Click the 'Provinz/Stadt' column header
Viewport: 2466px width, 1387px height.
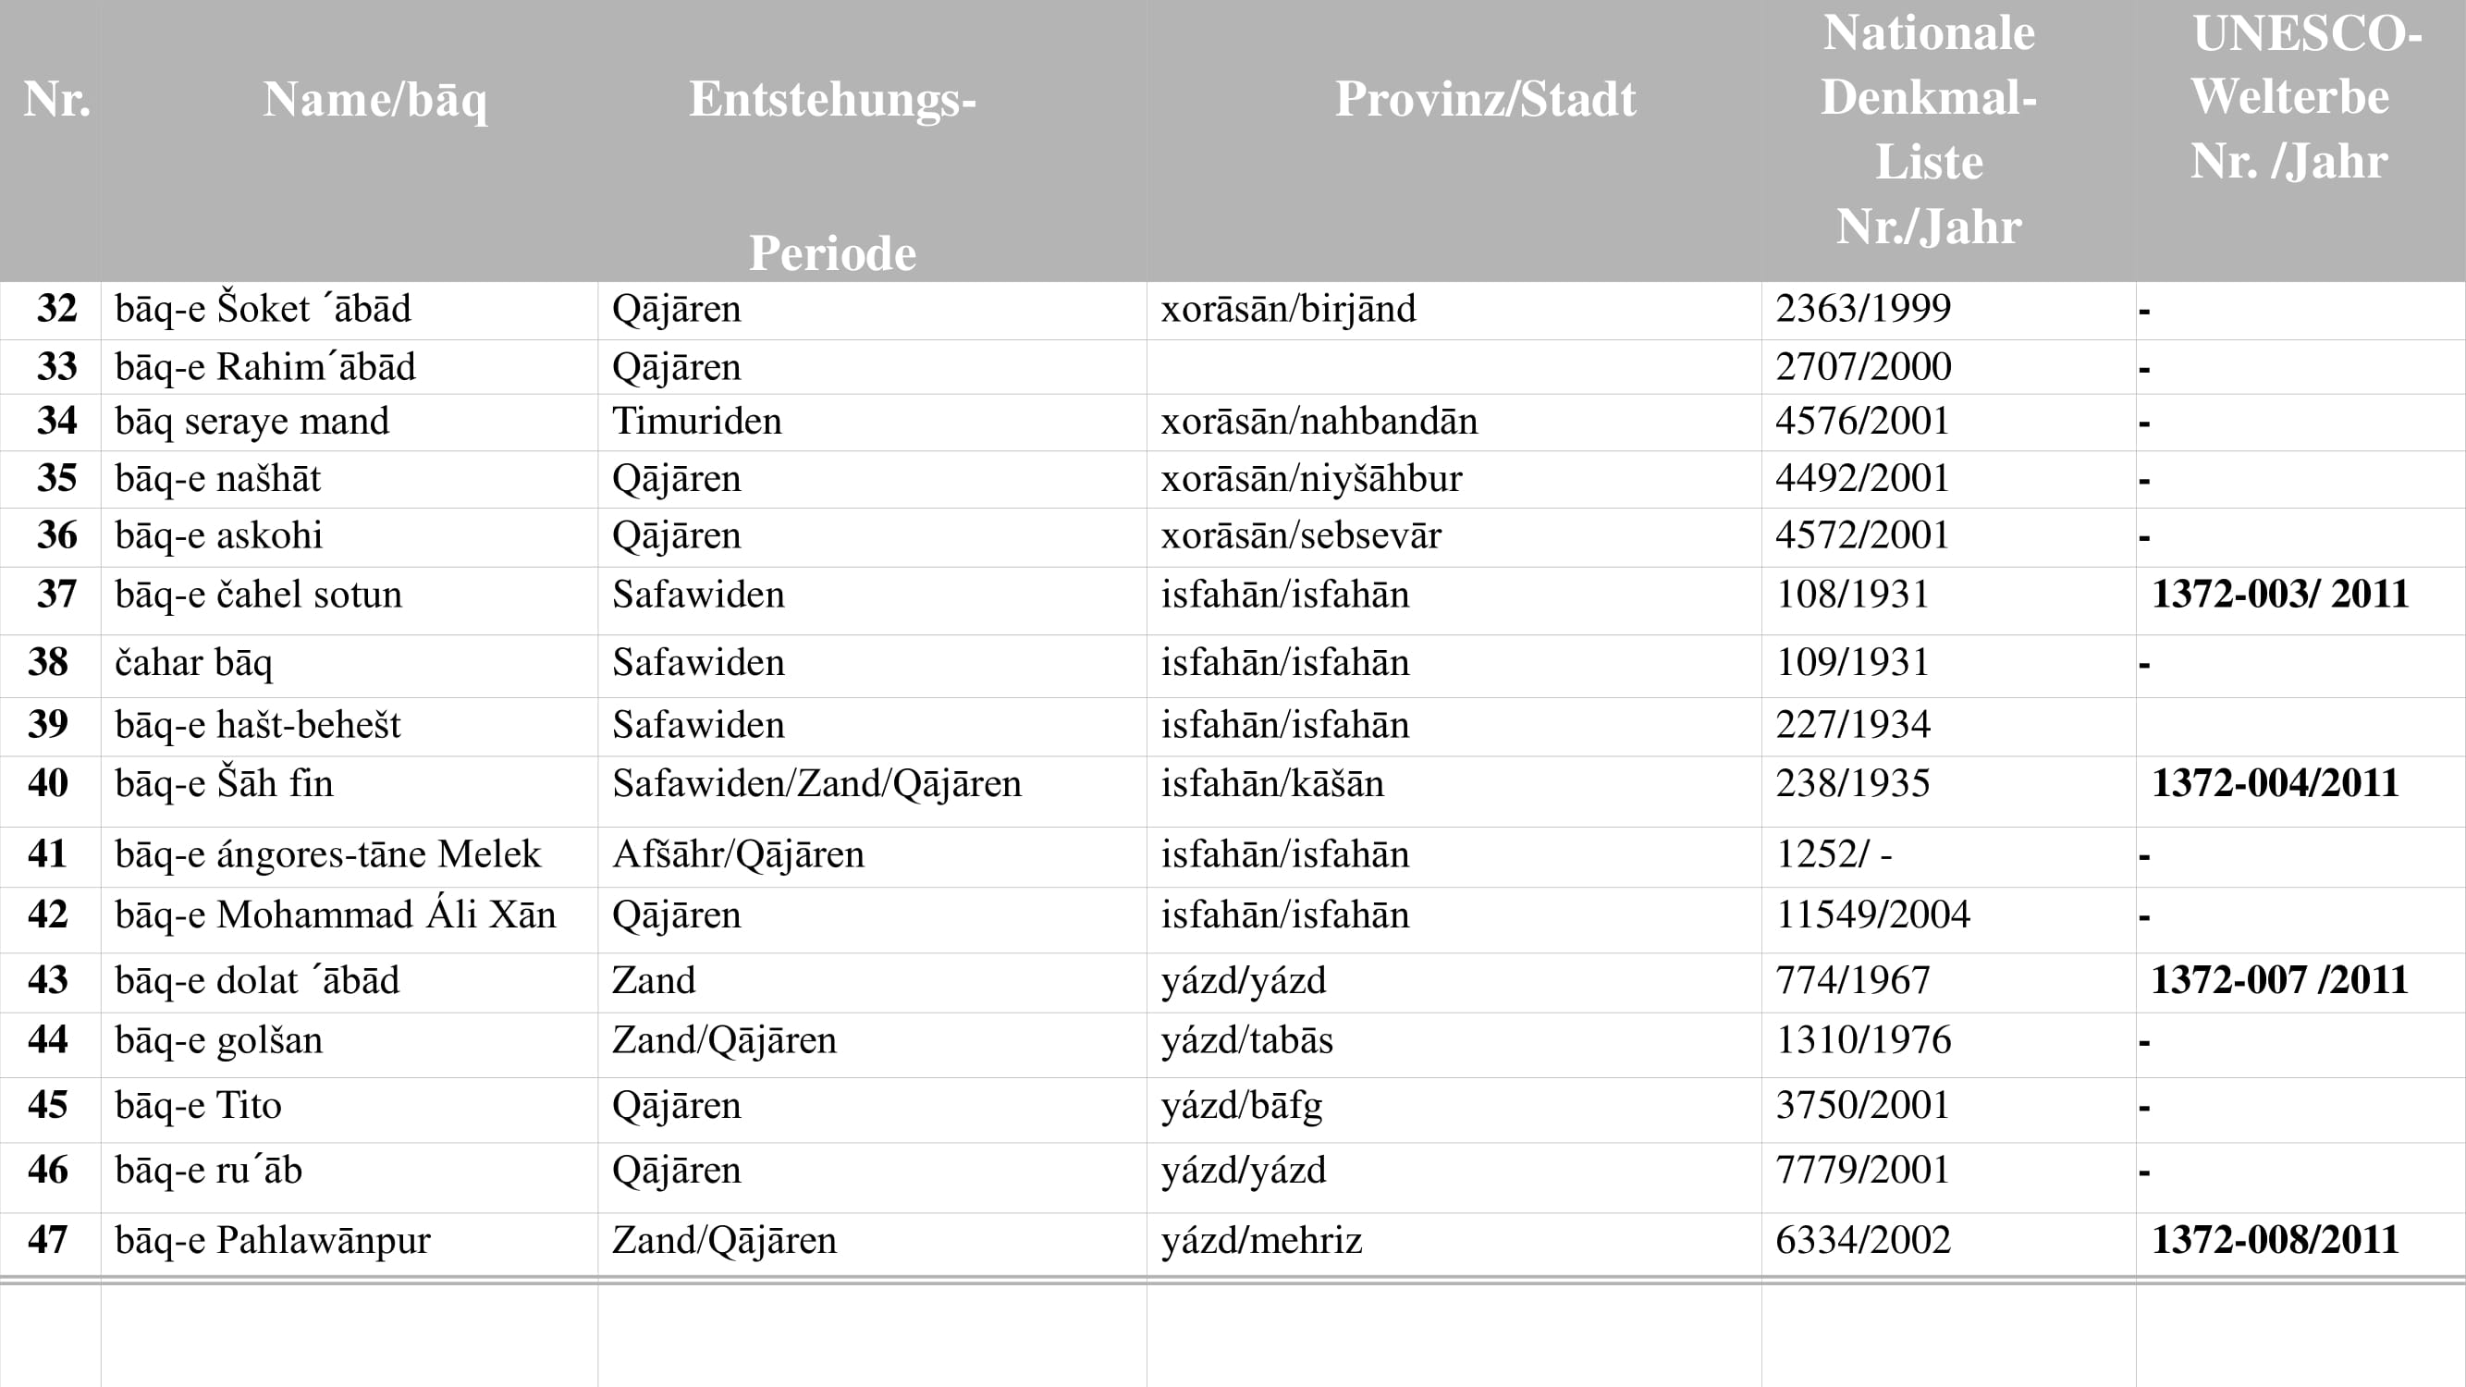[1485, 100]
